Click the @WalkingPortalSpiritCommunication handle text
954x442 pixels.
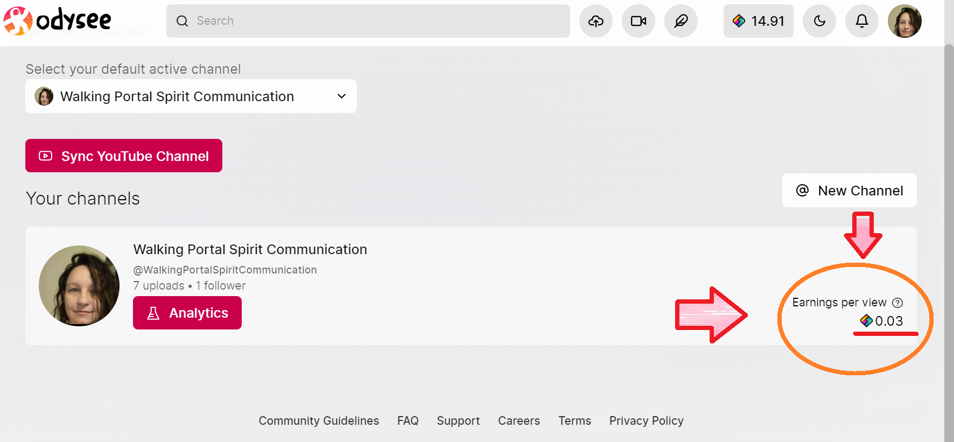(x=225, y=270)
